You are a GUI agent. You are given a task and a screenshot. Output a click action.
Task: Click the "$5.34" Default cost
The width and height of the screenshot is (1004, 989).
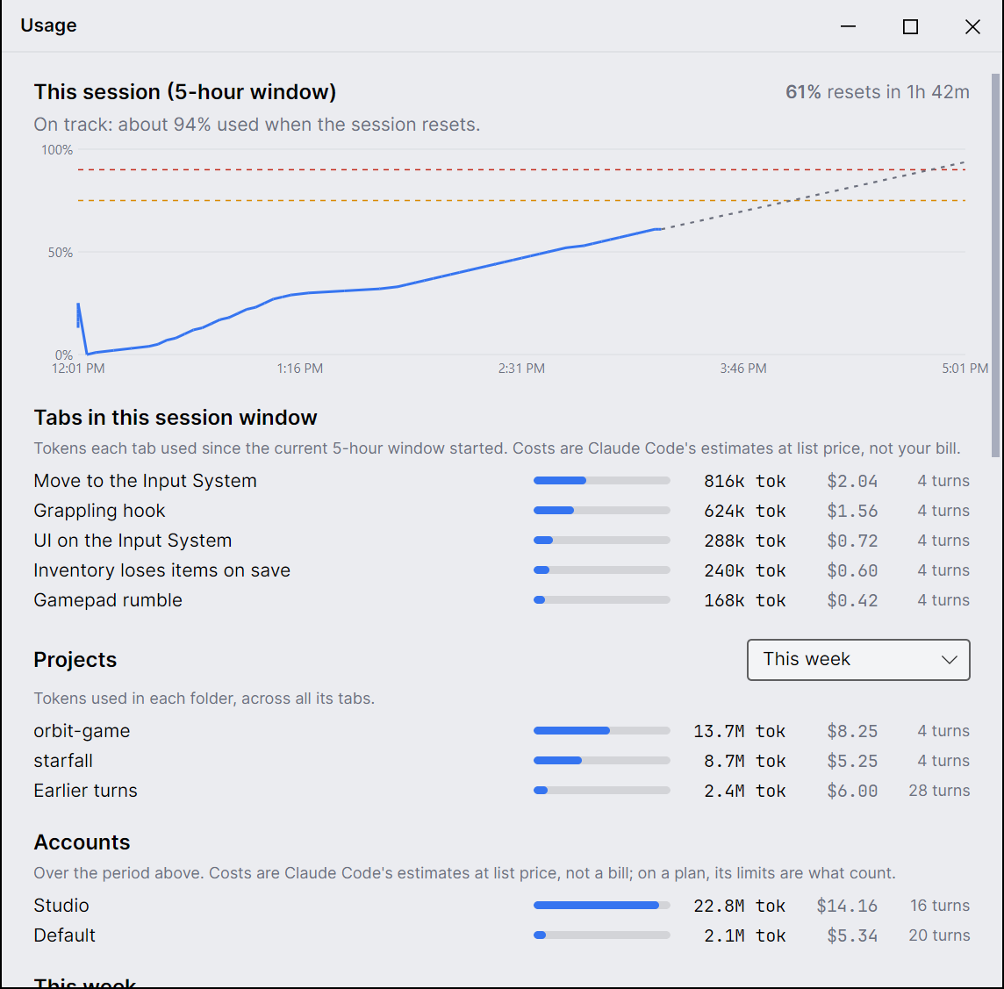click(x=852, y=935)
